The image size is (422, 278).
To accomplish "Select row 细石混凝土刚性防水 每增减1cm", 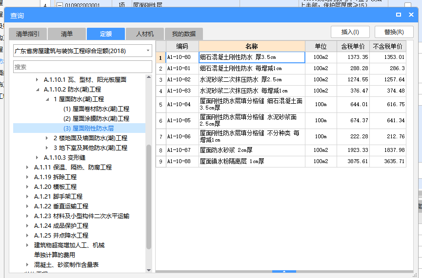I will click(x=281, y=69).
